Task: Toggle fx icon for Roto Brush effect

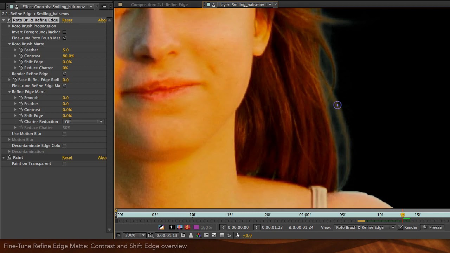Action: (x=9, y=20)
